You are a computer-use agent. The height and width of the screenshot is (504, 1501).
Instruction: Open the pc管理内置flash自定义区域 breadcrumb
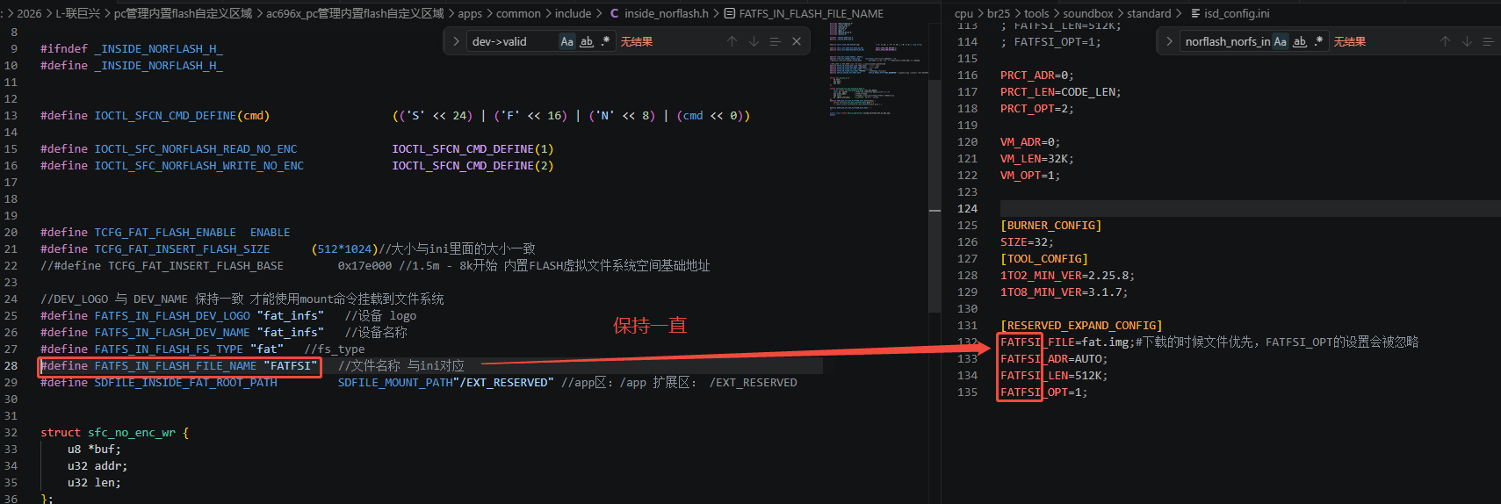[183, 13]
